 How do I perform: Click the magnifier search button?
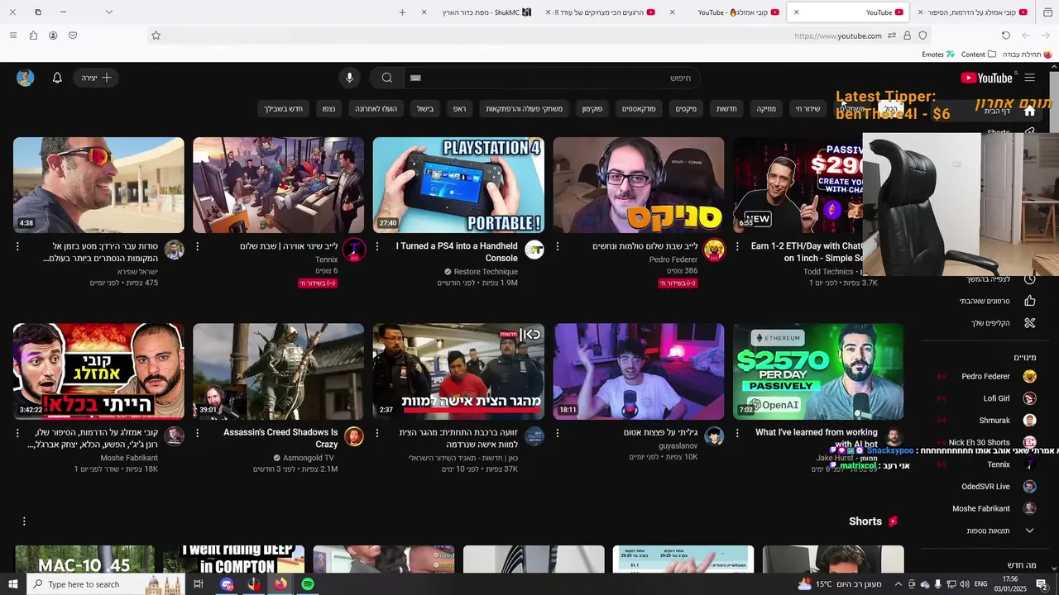coord(386,78)
